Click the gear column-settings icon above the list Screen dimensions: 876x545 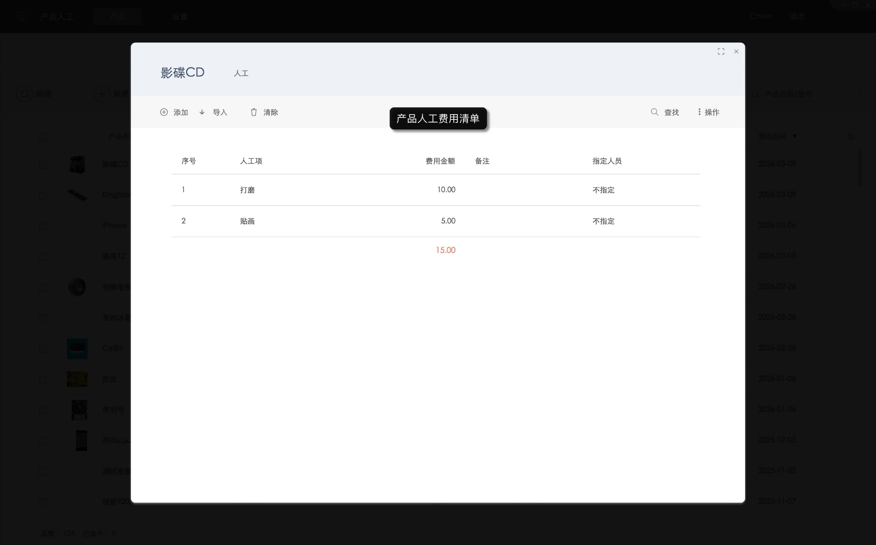pos(850,136)
